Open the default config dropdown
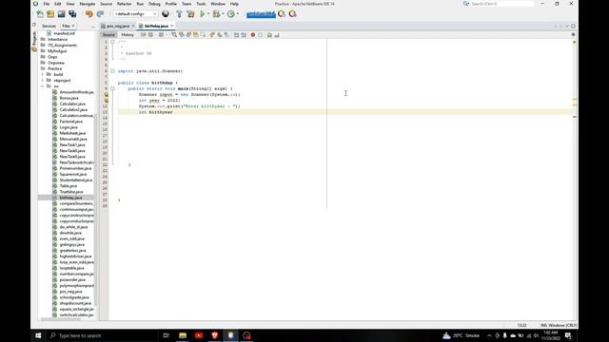This screenshot has height=342, width=609. point(135,14)
